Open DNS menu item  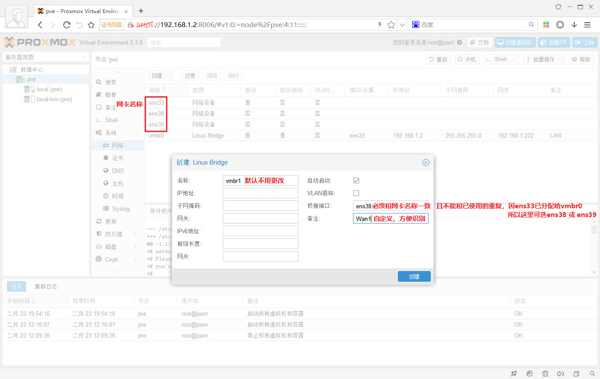118,171
